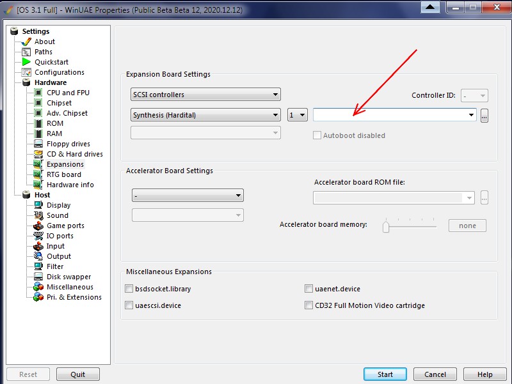Select the CPU and FPU chip icon
Image resolution: width=512 pixels, height=384 pixels.
(x=38, y=93)
